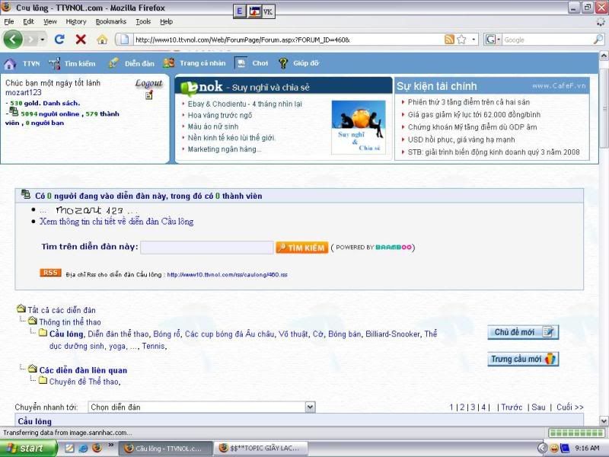
Task: Click the note icon under Logout
Action: [149, 95]
